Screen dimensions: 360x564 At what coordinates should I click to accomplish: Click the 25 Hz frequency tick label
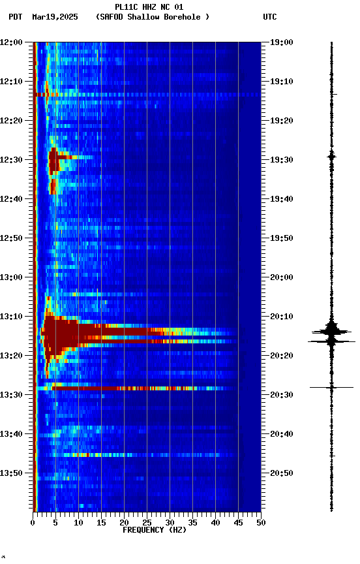click(x=147, y=523)
